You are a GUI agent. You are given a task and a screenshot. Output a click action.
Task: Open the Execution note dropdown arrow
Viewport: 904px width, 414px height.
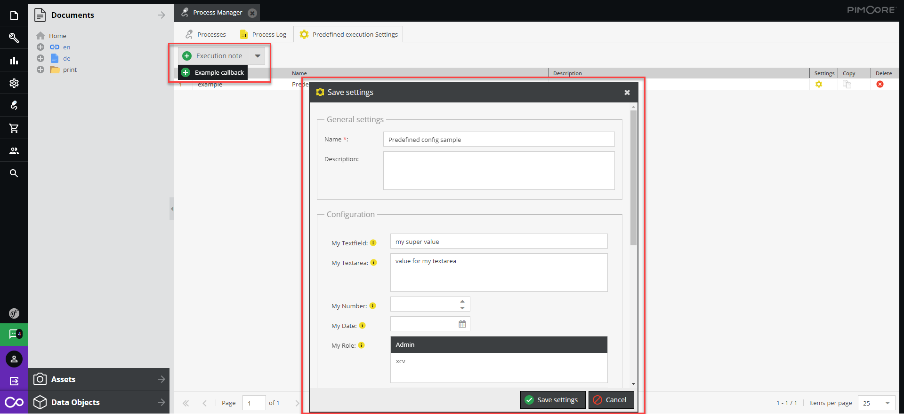point(258,56)
